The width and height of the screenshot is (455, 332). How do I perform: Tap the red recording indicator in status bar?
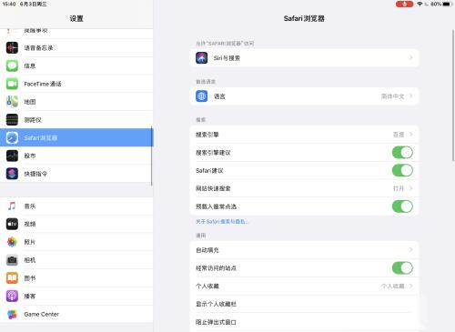point(404,4)
